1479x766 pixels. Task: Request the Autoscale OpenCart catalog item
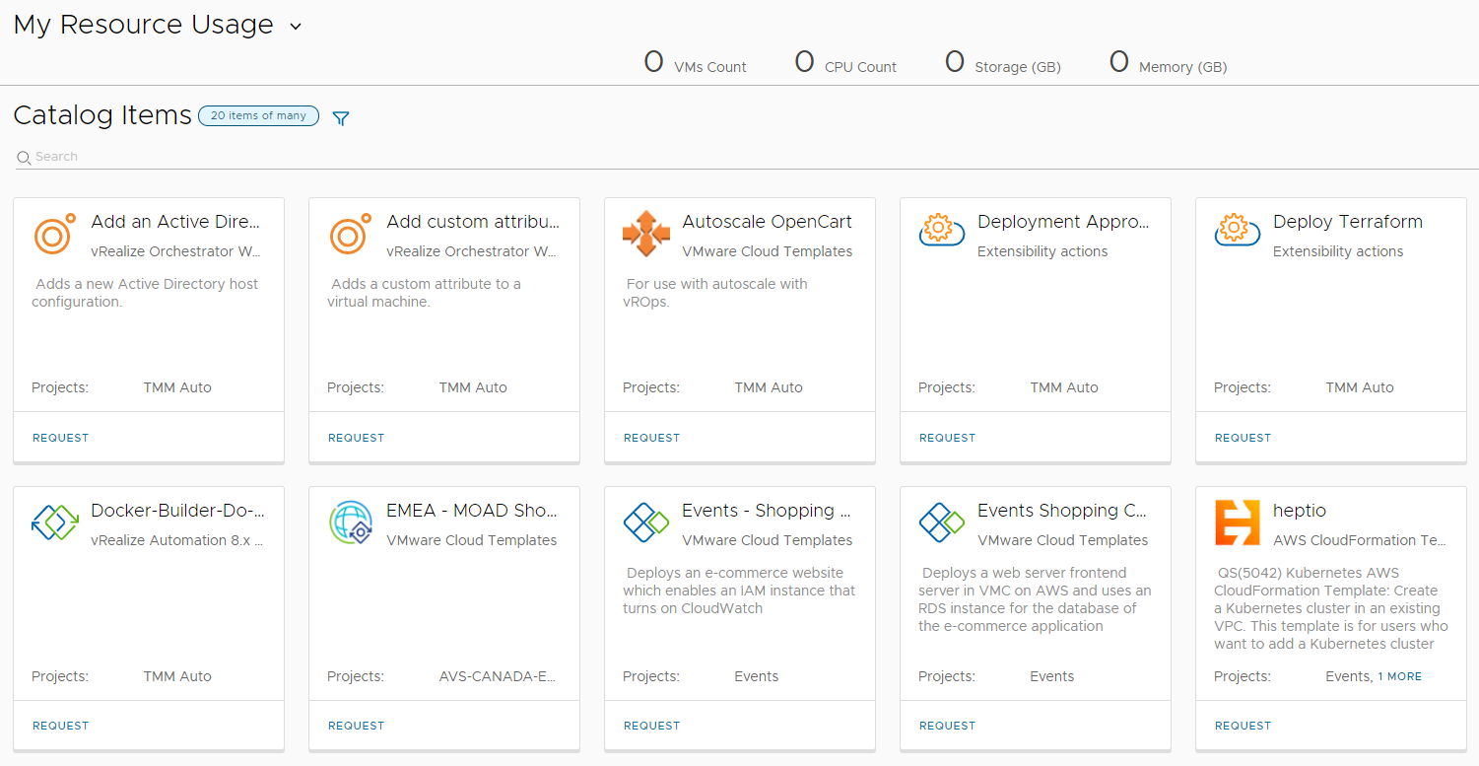click(x=651, y=438)
